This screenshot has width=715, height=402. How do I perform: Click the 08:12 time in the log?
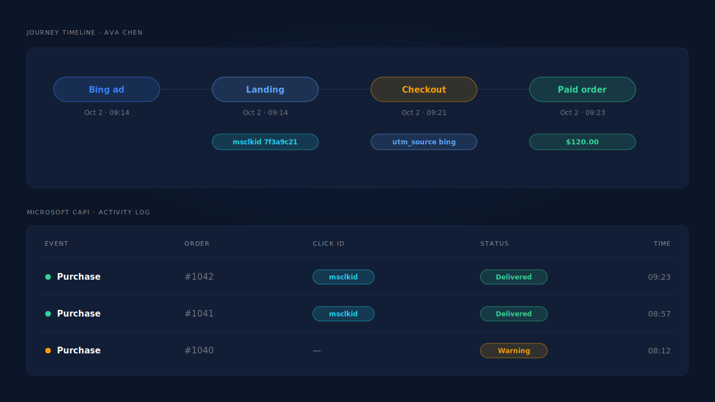coord(659,351)
